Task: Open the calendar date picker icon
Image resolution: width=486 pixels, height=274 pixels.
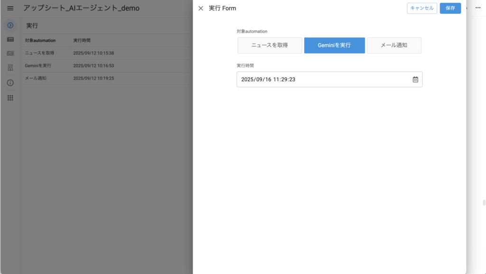Action: 415,80
